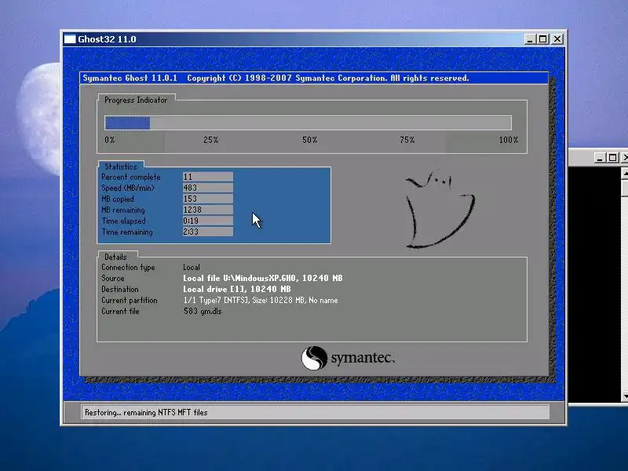Click the 25% progress marker label
Screen dimensions: 628x471
(210, 140)
